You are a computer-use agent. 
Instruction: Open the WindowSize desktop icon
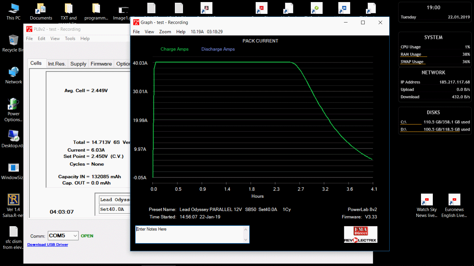[13, 168]
